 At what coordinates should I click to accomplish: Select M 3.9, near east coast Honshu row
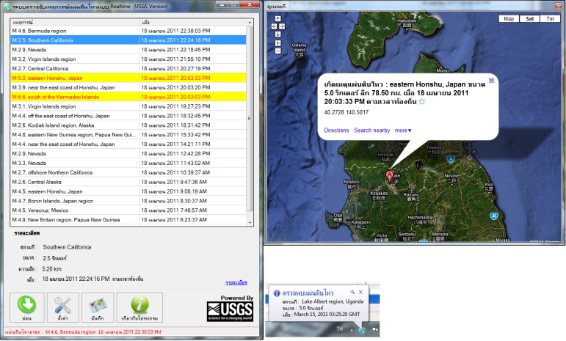pyautogui.click(x=128, y=87)
